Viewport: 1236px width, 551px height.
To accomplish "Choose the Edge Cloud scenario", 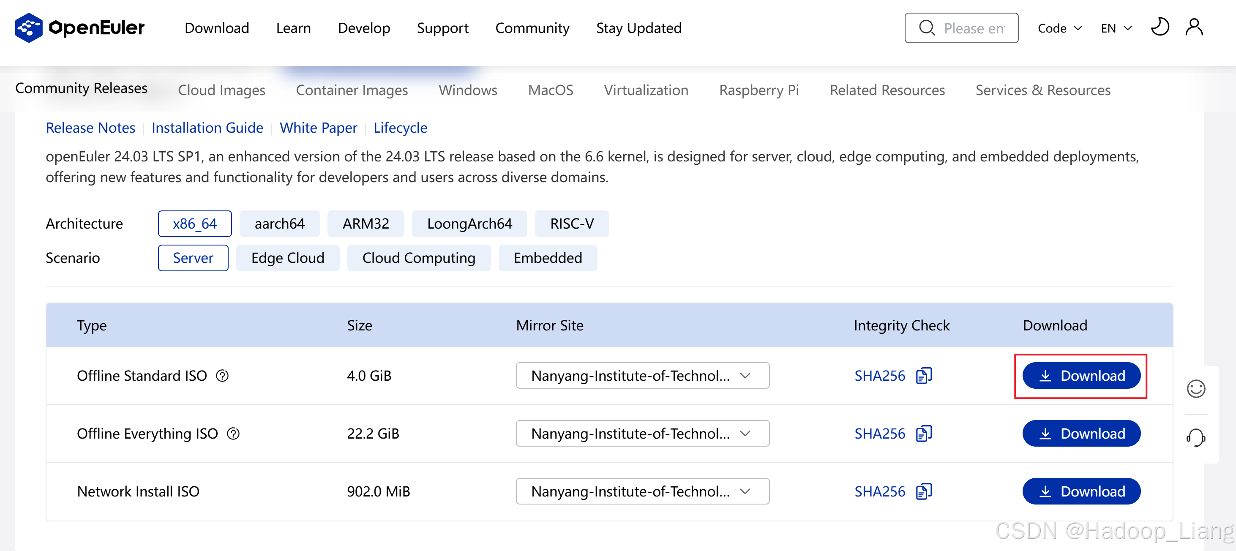I will tap(287, 258).
